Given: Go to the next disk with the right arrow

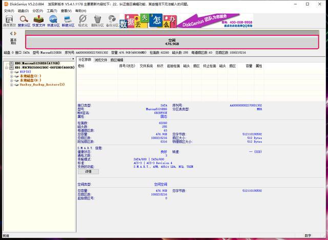Looking at the screenshot, I should pos(15,33).
